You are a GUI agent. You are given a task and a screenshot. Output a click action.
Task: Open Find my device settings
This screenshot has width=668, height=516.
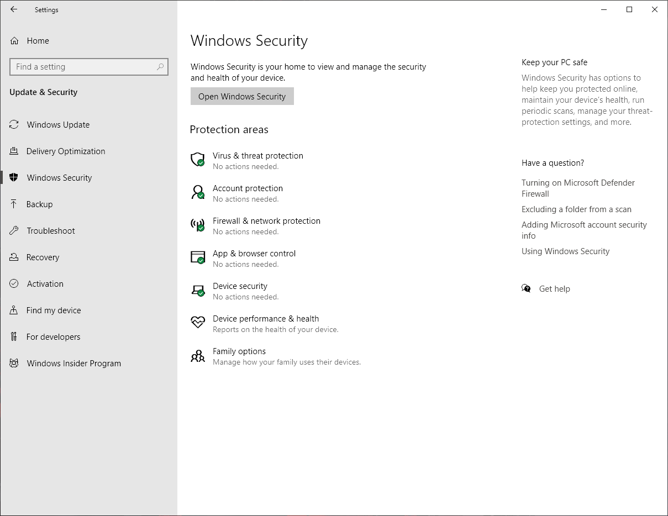pyautogui.click(x=88, y=310)
